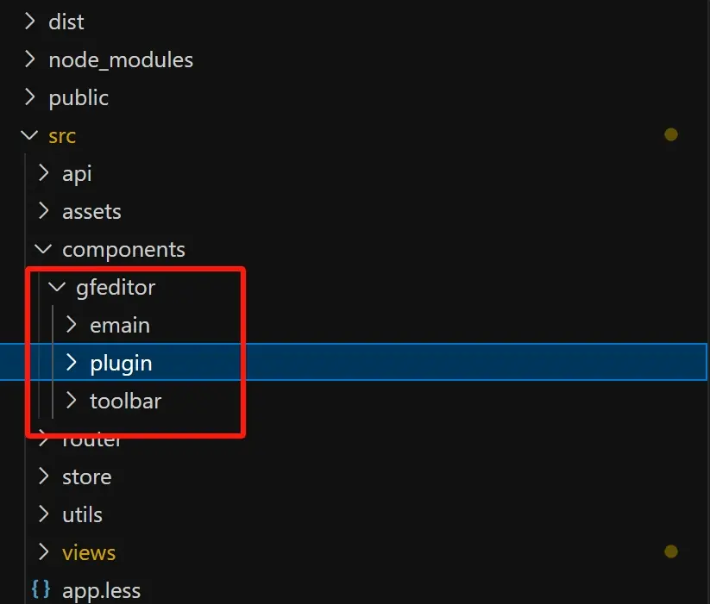Image resolution: width=710 pixels, height=604 pixels.
Task: Expand the public folder chevron
Action: click(x=30, y=97)
